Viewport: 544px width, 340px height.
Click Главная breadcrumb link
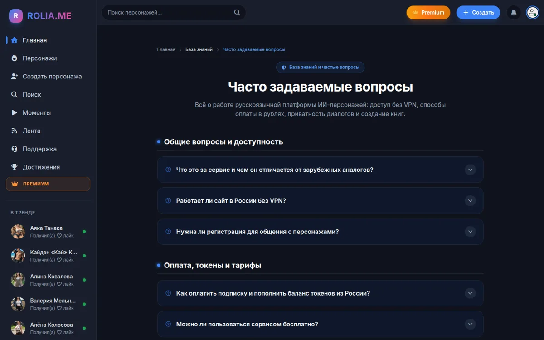pos(166,49)
